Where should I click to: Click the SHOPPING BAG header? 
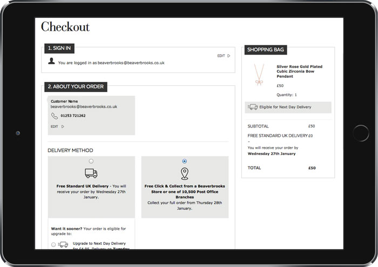(x=266, y=50)
